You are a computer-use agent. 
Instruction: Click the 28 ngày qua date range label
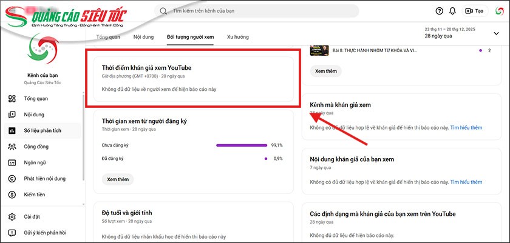coord(438,36)
